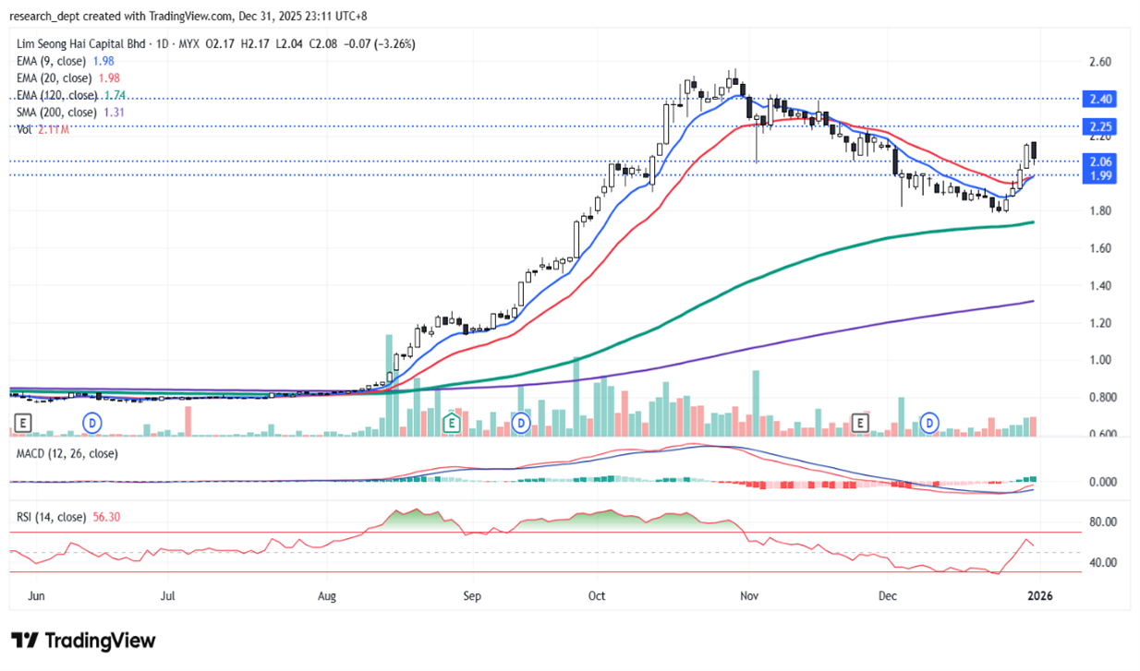Image resolution: width=1140 pixels, height=671 pixels.
Task: Click the earnings E marker in early June
Action: (22, 423)
